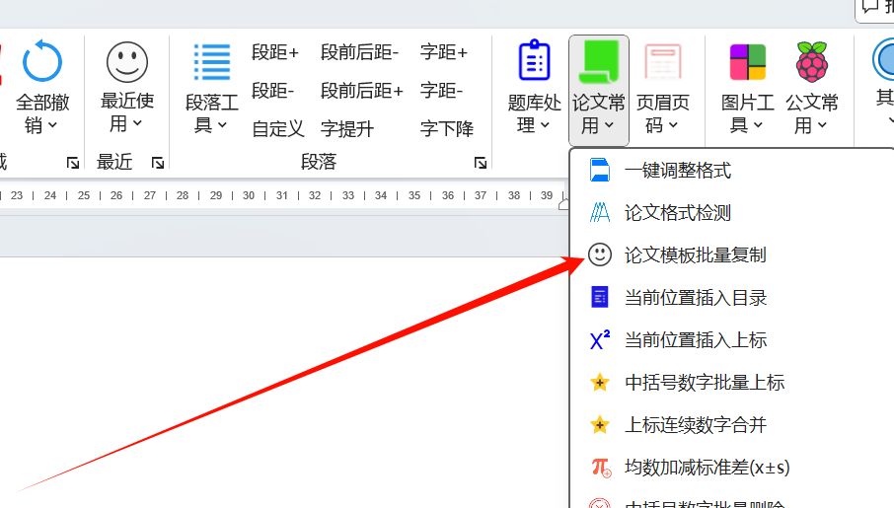Image resolution: width=894 pixels, height=508 pixels.
Task: Click the 全部撤销 undo-all icon
Action: [41, 61]
